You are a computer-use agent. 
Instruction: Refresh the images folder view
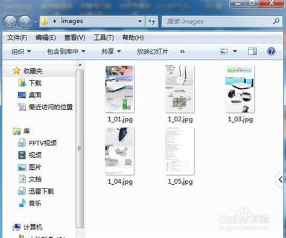click(151, 21)
